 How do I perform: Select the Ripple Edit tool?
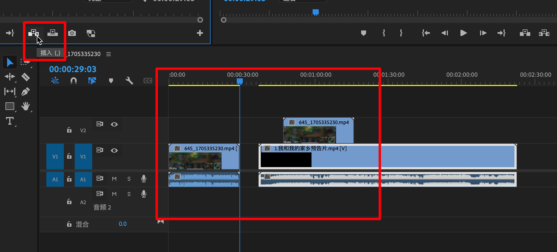tap(10, 77)
